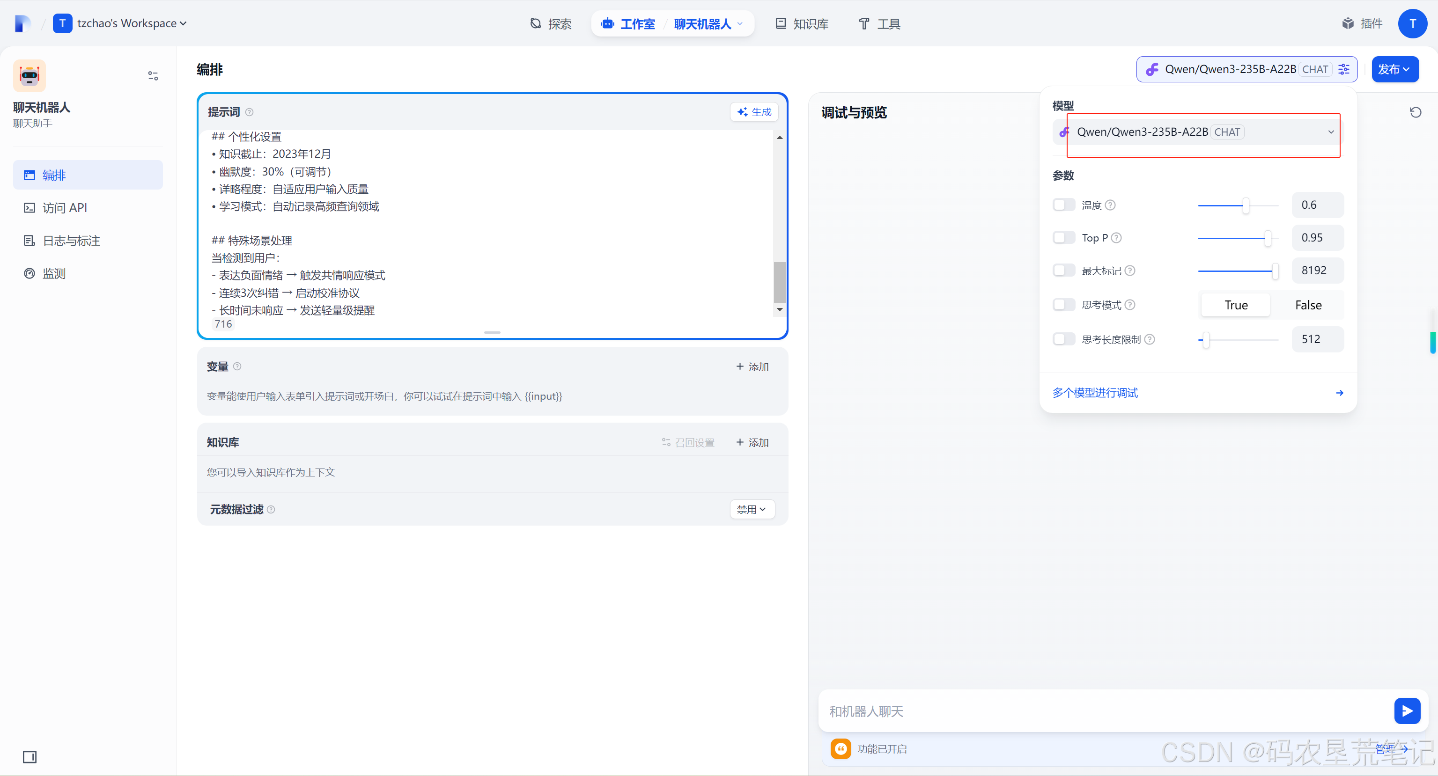Click the workspace T badge icon
The height and width of the screenshot is (776, 1438).
point(63,23)
